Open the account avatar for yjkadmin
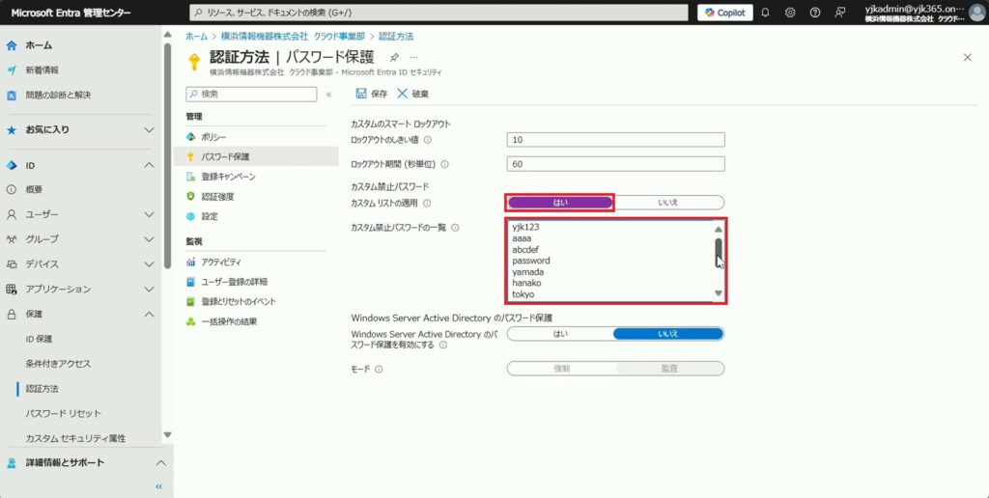This screenshot has width=989, height=498. 976,13
